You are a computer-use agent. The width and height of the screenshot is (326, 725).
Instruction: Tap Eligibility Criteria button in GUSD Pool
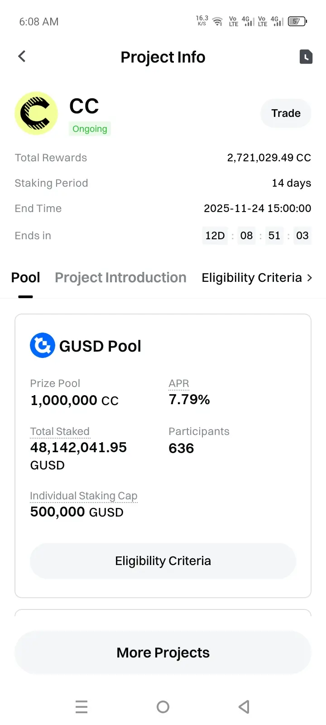163,561
